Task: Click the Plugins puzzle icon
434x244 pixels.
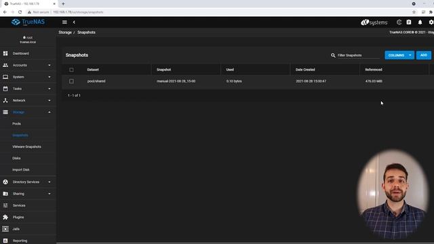Action: [5, 217]
